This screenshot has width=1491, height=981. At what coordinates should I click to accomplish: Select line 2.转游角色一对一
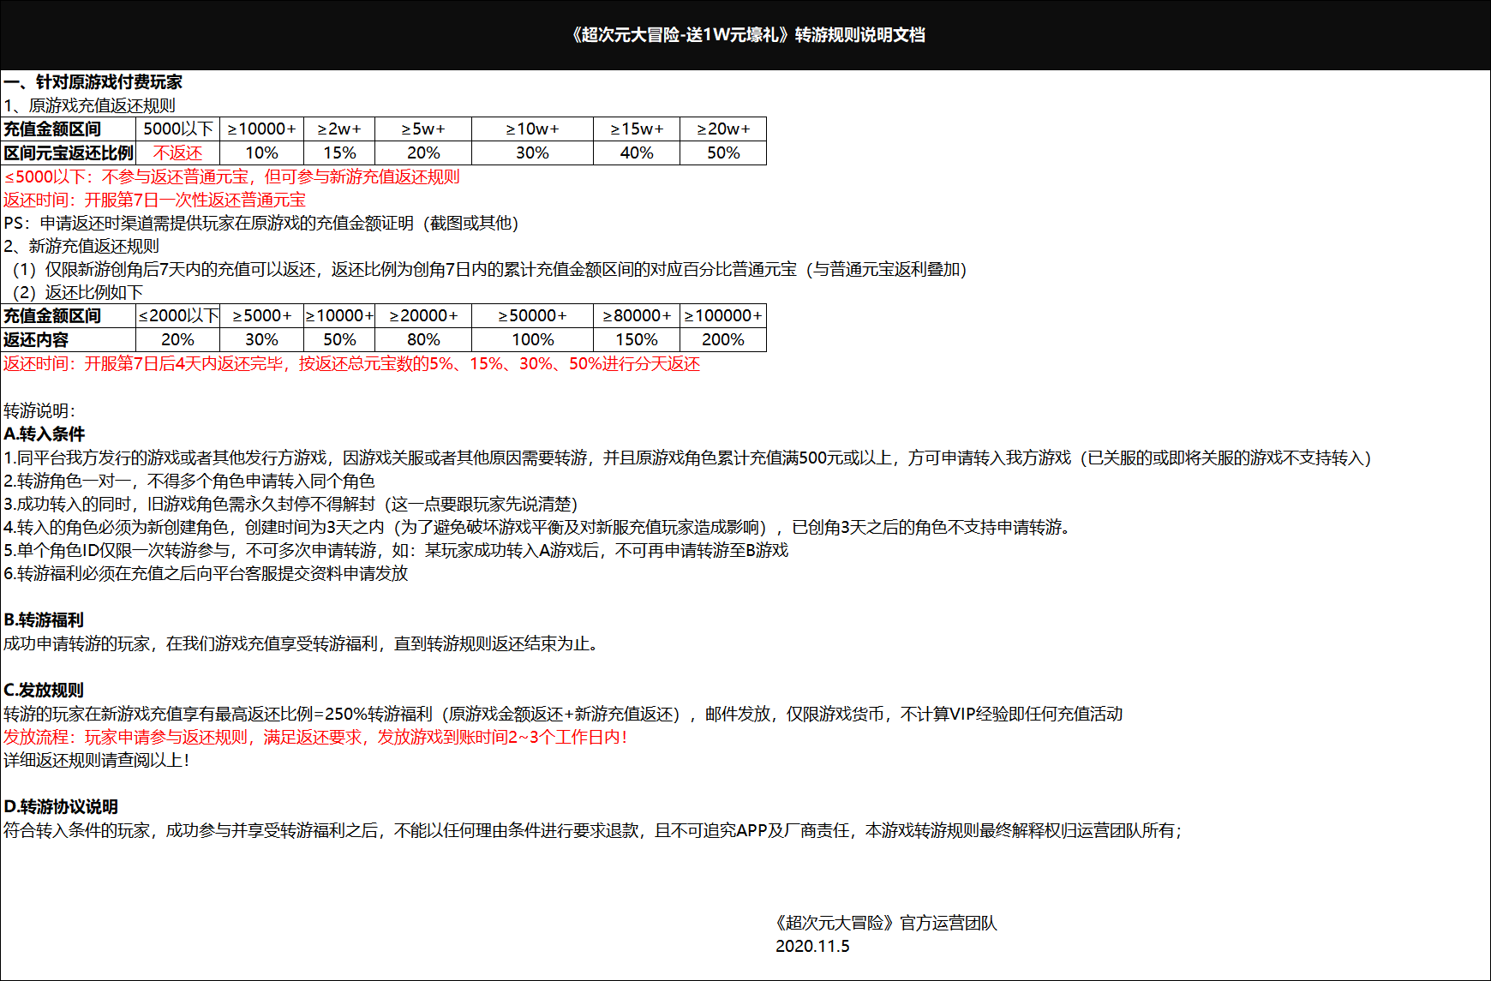189,481
